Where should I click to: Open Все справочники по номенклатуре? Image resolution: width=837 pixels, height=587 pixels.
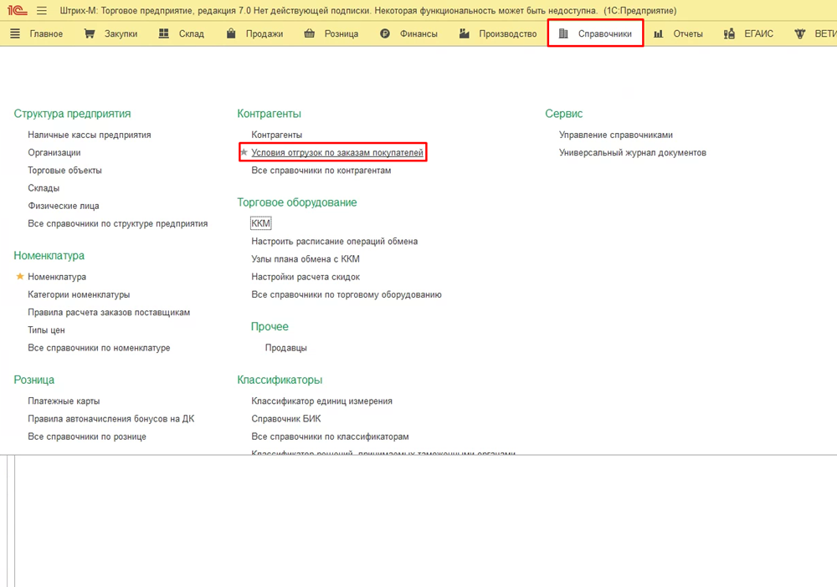coord(99,348)
